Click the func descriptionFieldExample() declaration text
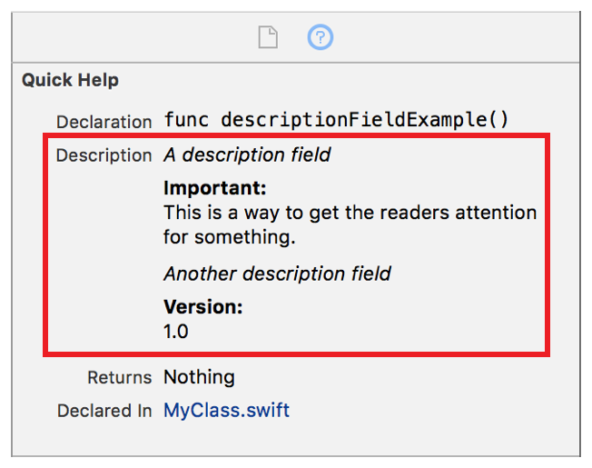This screenshot has height=468, width=592. 336,120
